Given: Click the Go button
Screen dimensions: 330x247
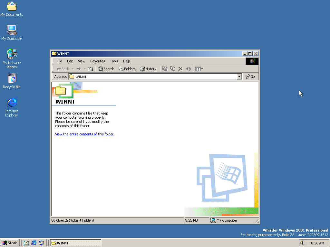Looking at the screenshot, I should [x=250, y=77].
